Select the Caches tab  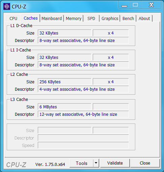click(x=31, y=18)
